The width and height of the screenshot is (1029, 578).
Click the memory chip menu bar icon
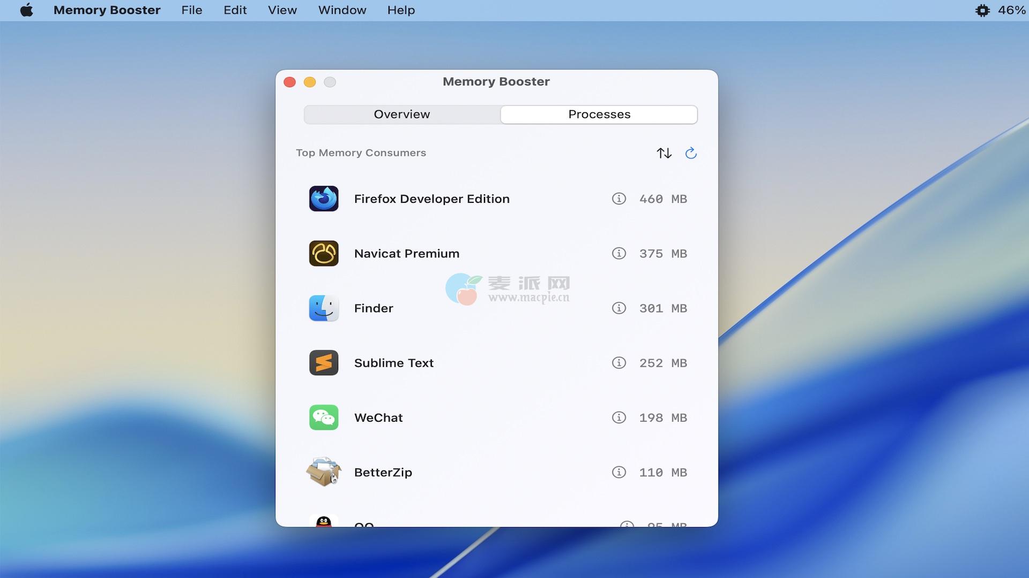click(982, 10)
